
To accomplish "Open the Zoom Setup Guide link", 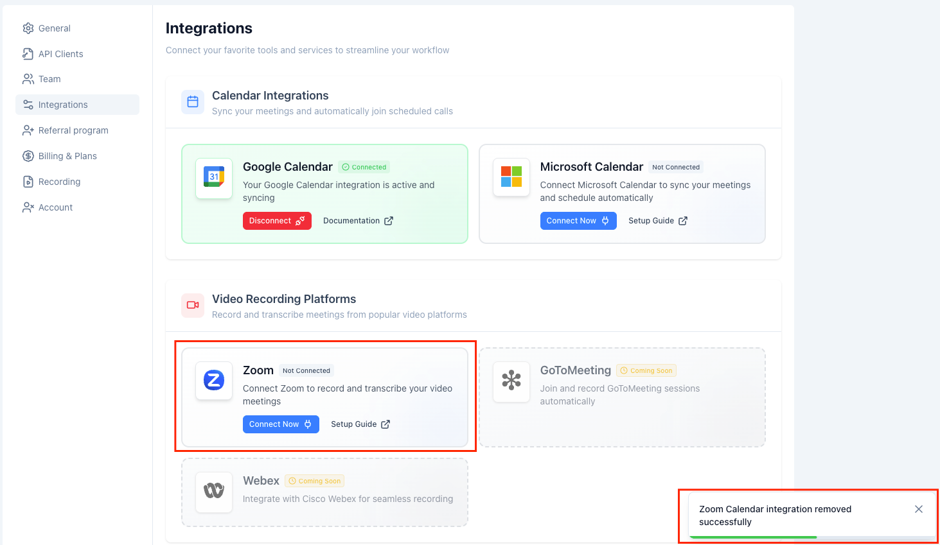I will click(x=360, y=424).
